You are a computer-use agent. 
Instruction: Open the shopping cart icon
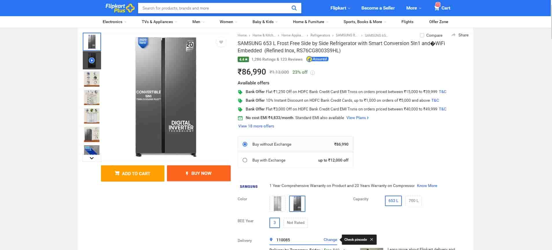437,8
